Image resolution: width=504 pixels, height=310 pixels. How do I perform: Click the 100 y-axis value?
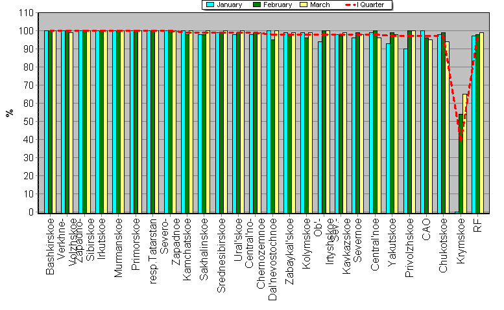click(27, 31)
